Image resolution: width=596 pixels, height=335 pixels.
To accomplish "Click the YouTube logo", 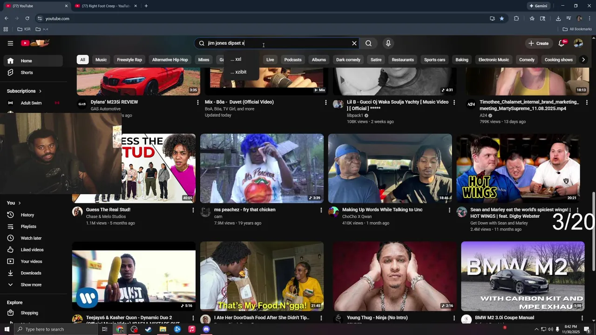I will (35, 43).
